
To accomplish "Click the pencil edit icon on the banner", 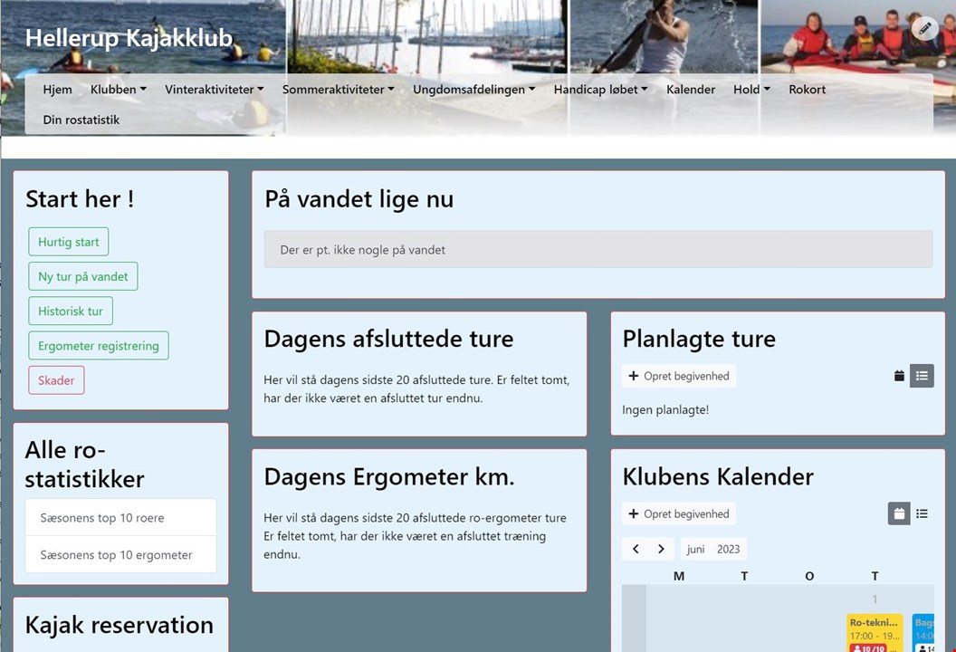I will click(925, 28).
